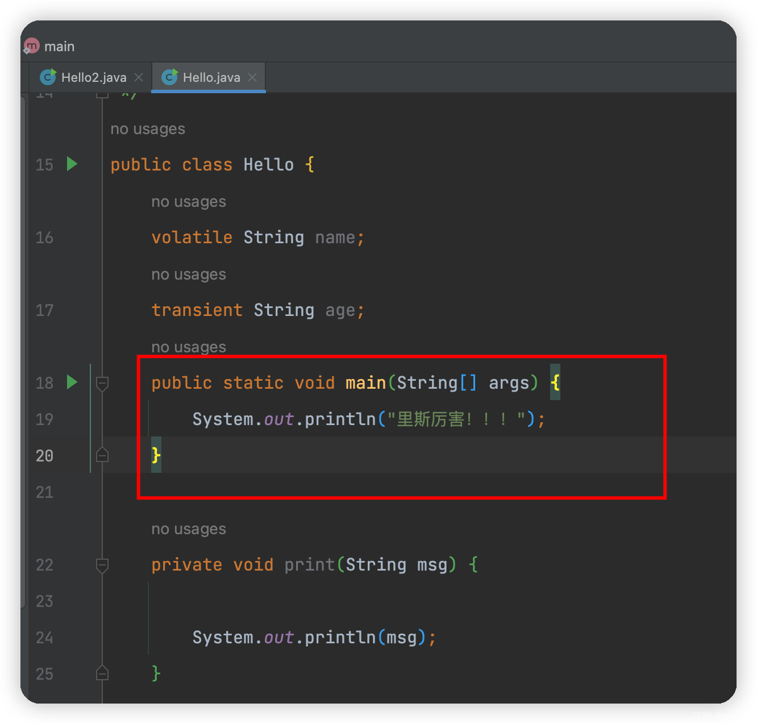Click the 'private' keyword on line 22
The height and width of the screenshot is (724, 757).
pyautogui.click(x=186, y=565)
